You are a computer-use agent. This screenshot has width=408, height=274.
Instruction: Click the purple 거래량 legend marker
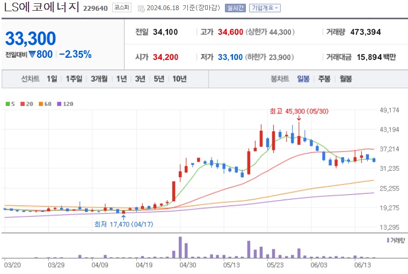388,240
